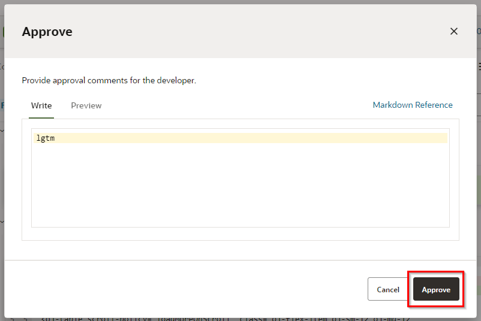Open the Markdown Reference link
This screenshot has width=481, height=321.
pyautogui.click(x=413, y=105)
